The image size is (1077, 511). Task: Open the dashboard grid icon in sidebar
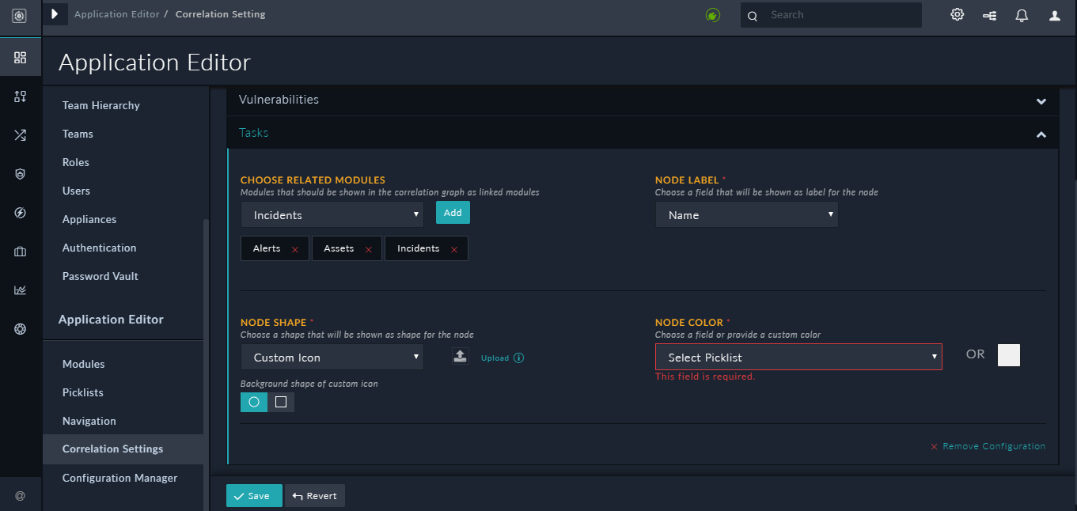coord(20,58)
